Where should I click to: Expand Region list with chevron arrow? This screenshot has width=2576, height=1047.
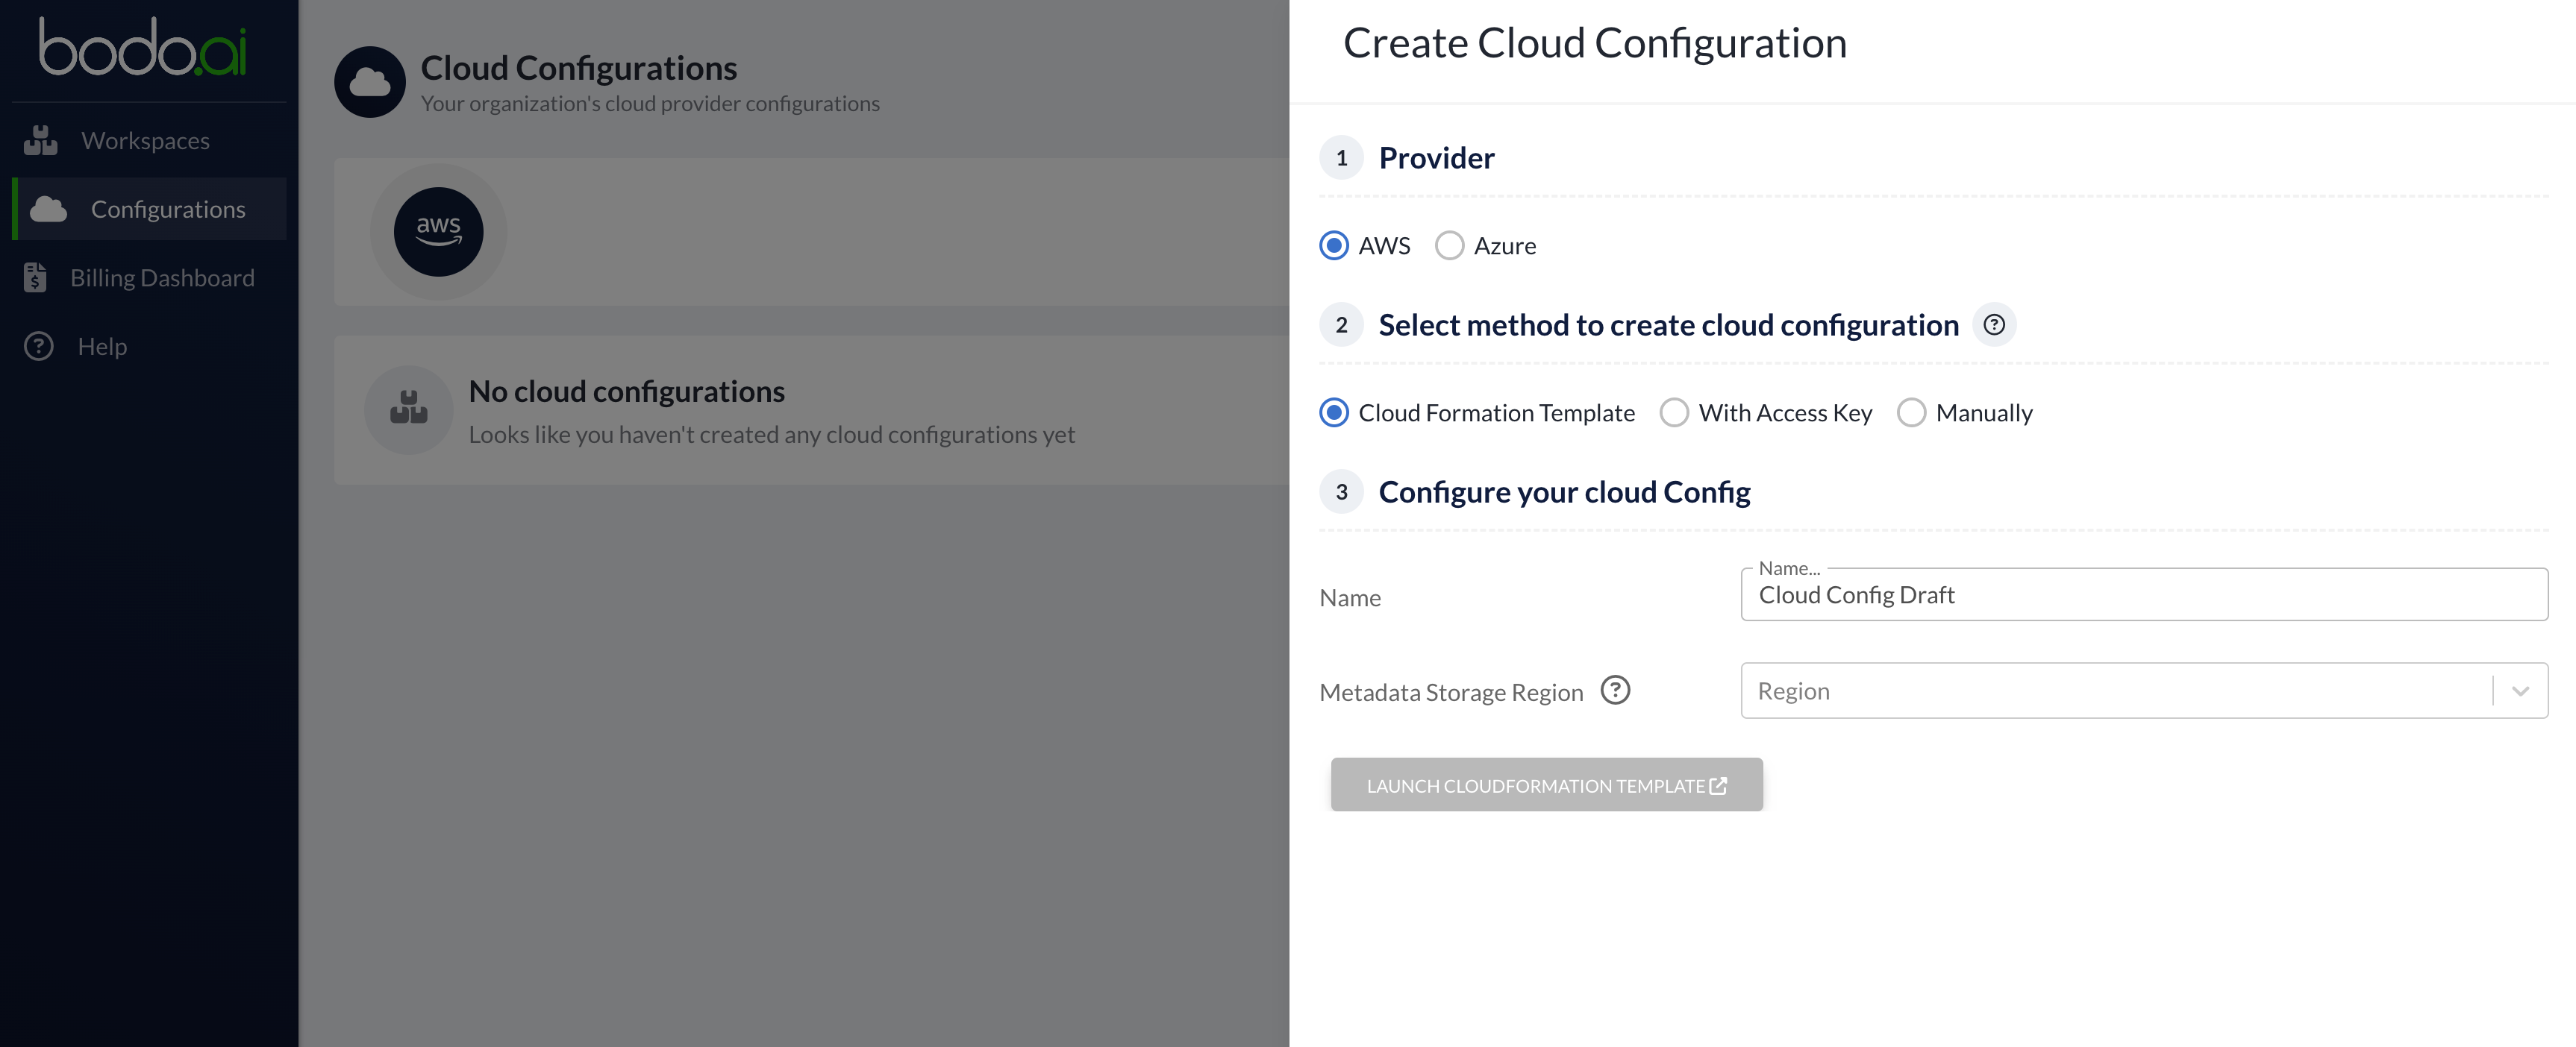(x=2521, y=691)
